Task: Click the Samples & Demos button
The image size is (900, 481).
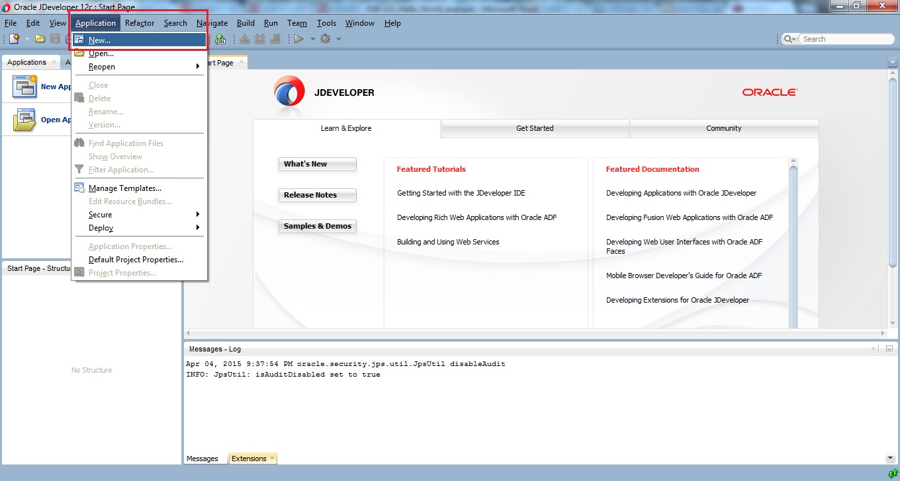Action: click(318, 226)
